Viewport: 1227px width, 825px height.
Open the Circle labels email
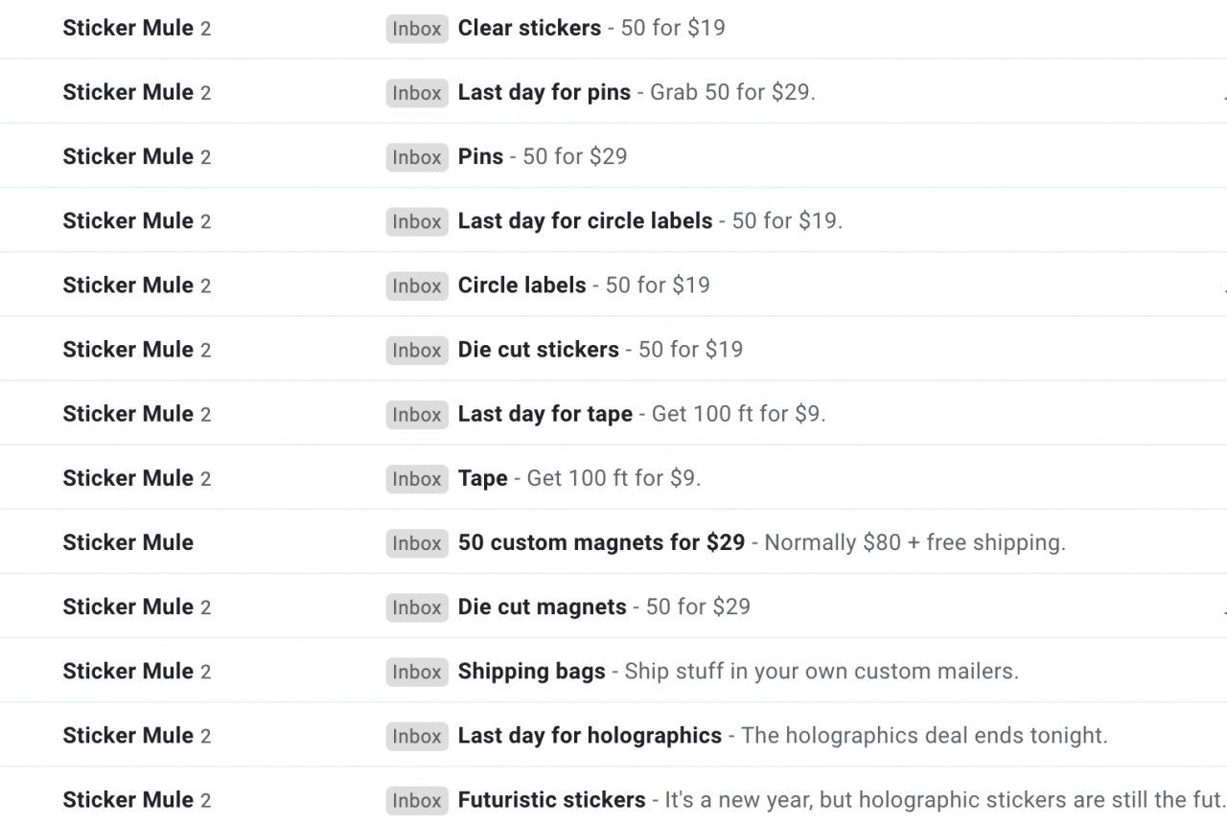tap(613, 285)
